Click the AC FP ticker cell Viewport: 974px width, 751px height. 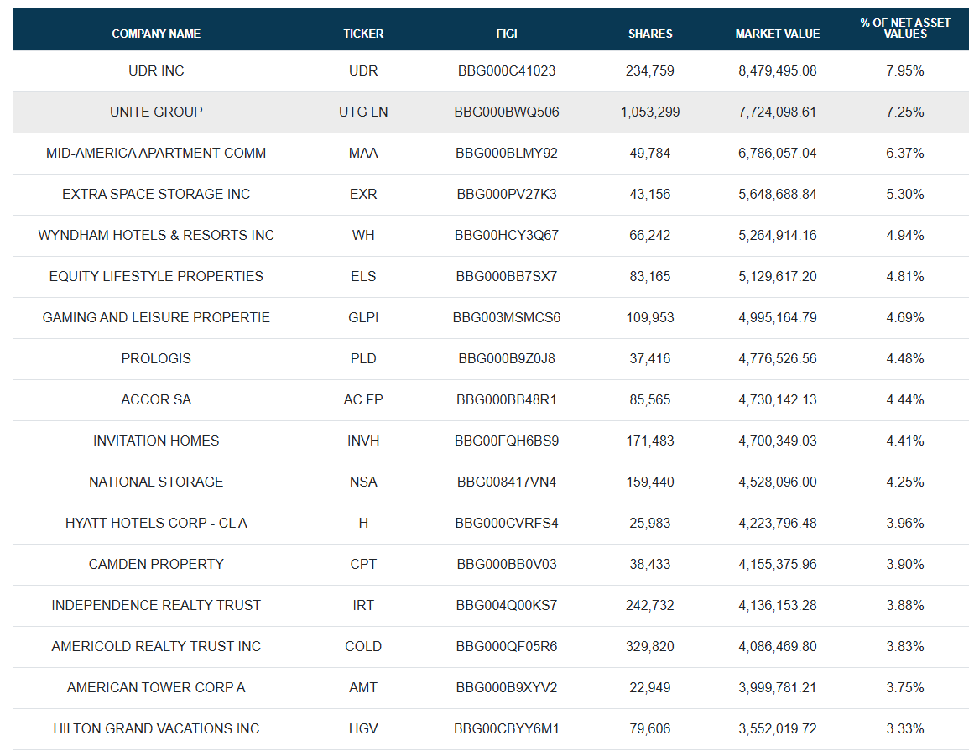[363, 399]
